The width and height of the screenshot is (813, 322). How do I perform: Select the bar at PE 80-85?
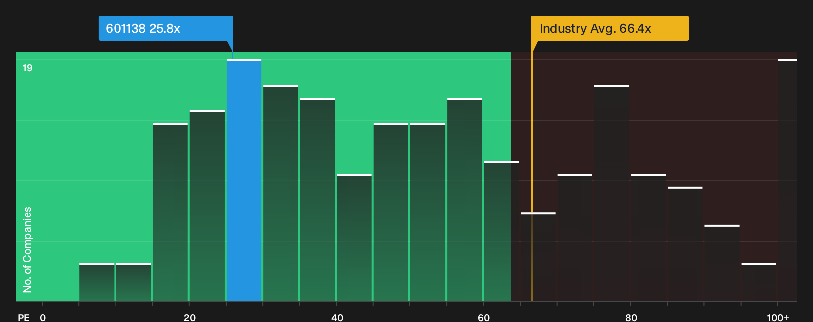pyautogui.click(x=648, y=238)
